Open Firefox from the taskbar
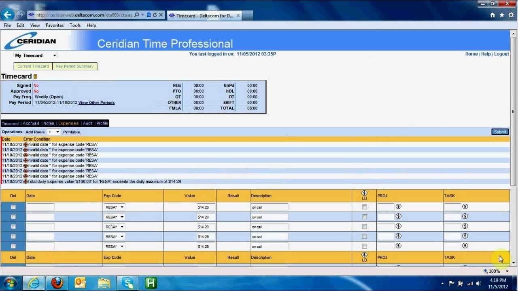518x291 pixels. (57, 283)
